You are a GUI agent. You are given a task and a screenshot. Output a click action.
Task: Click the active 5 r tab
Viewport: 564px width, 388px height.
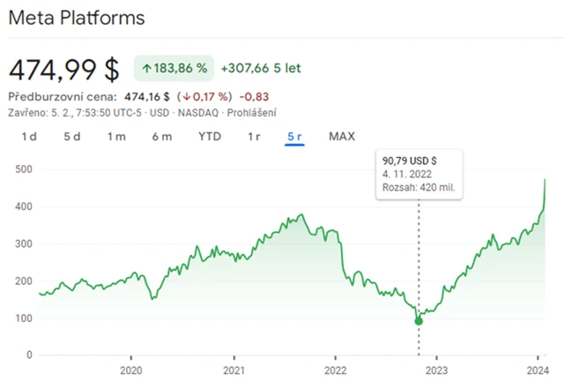point(295,137)
